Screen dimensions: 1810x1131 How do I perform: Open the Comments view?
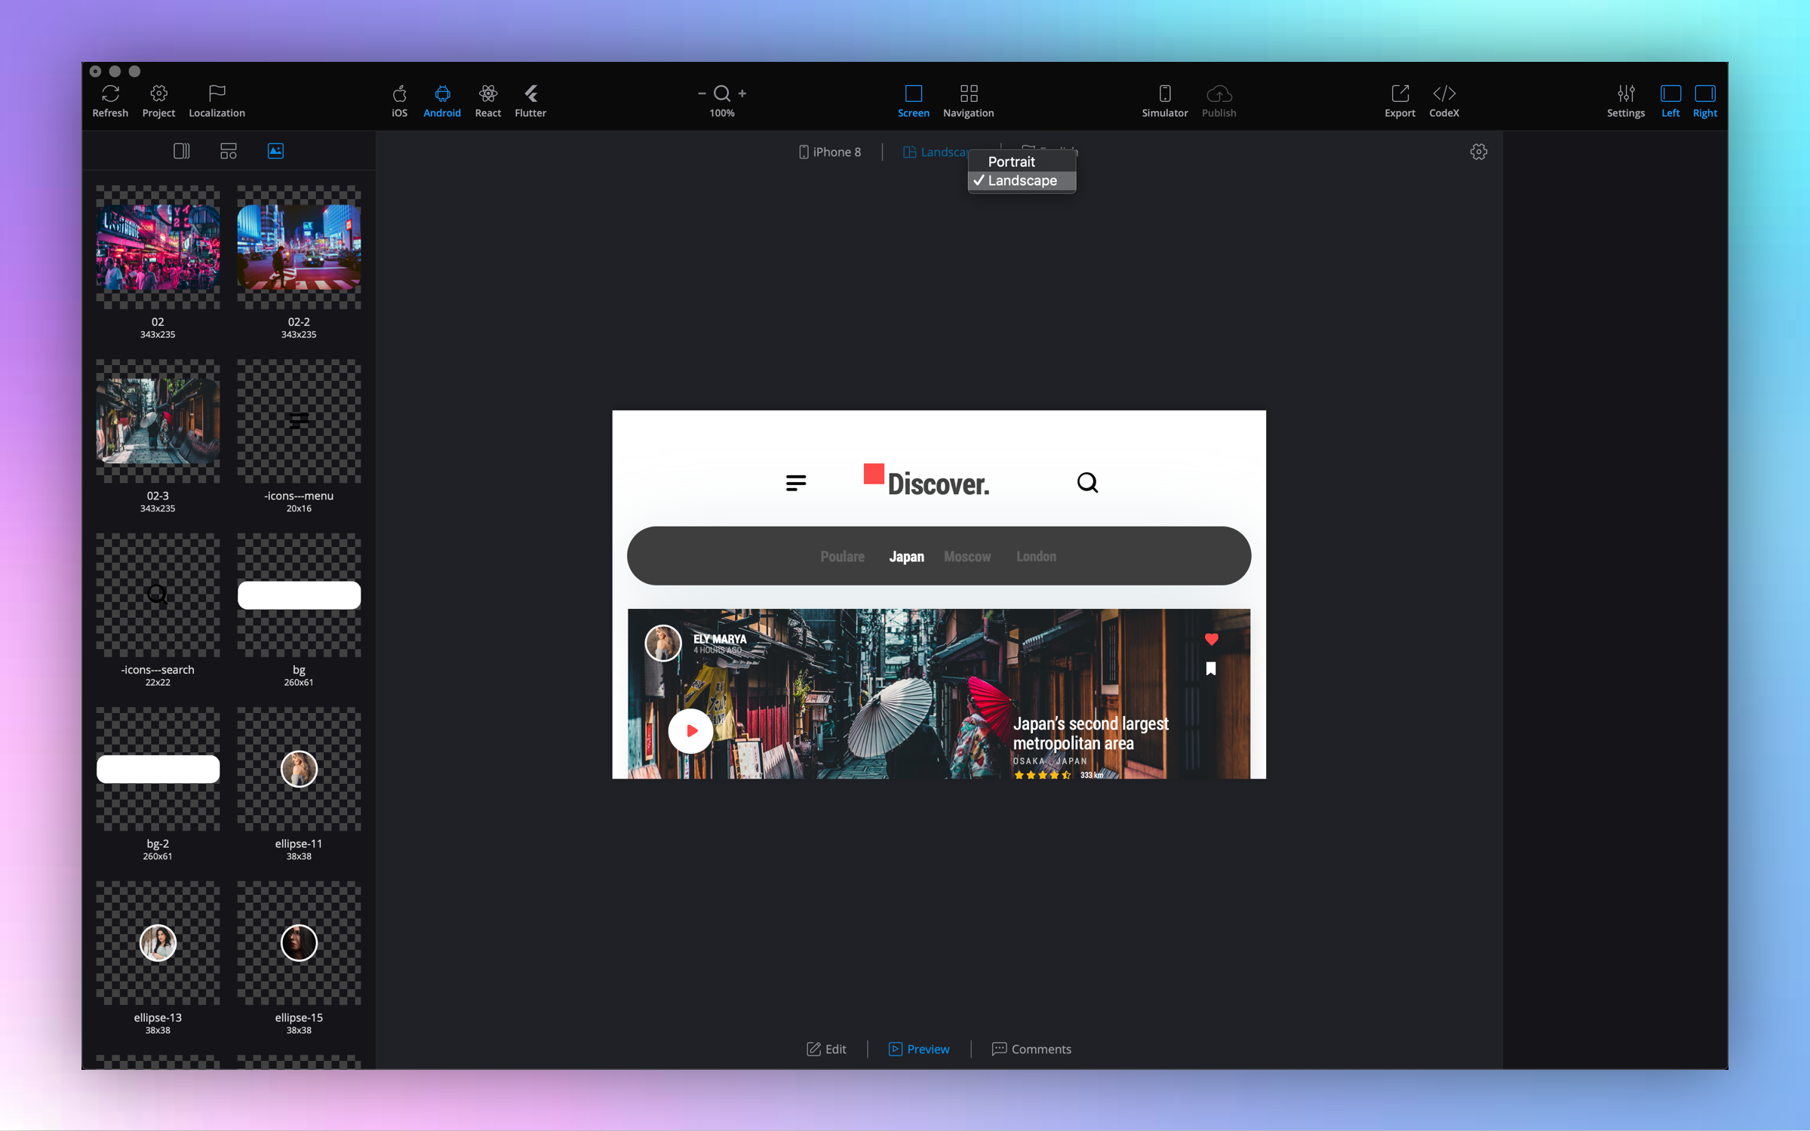pos(1031,1049)
